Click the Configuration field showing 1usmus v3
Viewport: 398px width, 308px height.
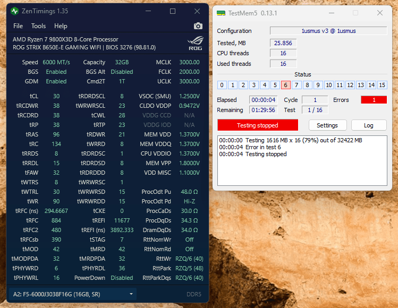[328, 31]
